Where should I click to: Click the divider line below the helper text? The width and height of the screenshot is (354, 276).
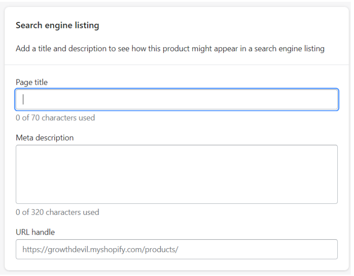(x=177, y=65)
